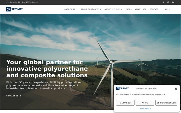Click the 'With over 50 years' paragraph

pos(44,85)
